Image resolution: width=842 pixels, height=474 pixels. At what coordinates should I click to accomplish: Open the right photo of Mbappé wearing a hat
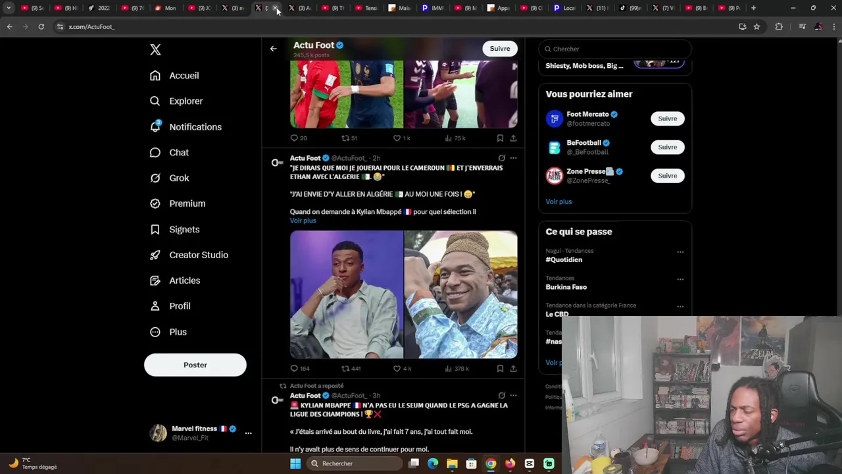[x=460, y=294]
